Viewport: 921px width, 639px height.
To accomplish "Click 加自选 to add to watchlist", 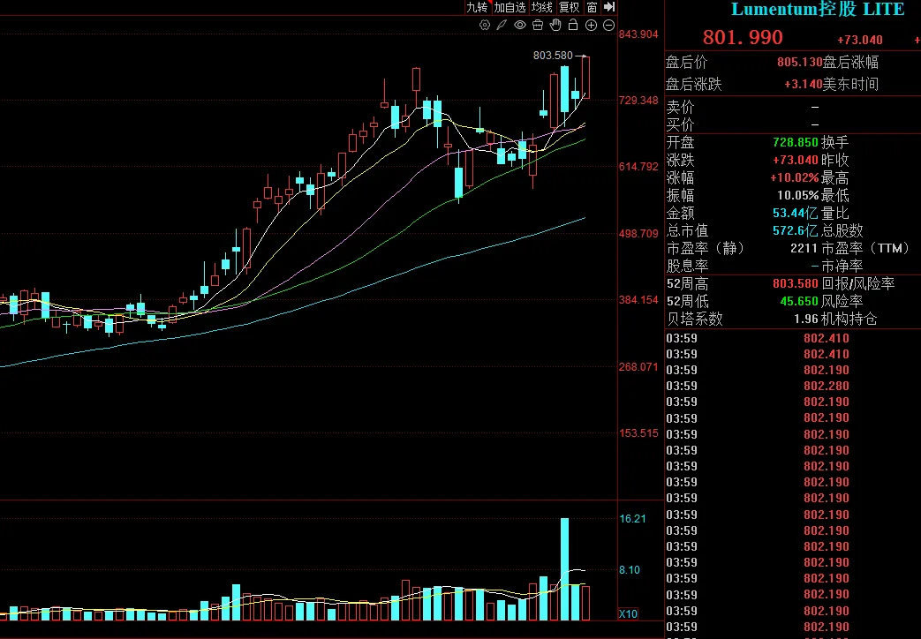I will (510, 7).
